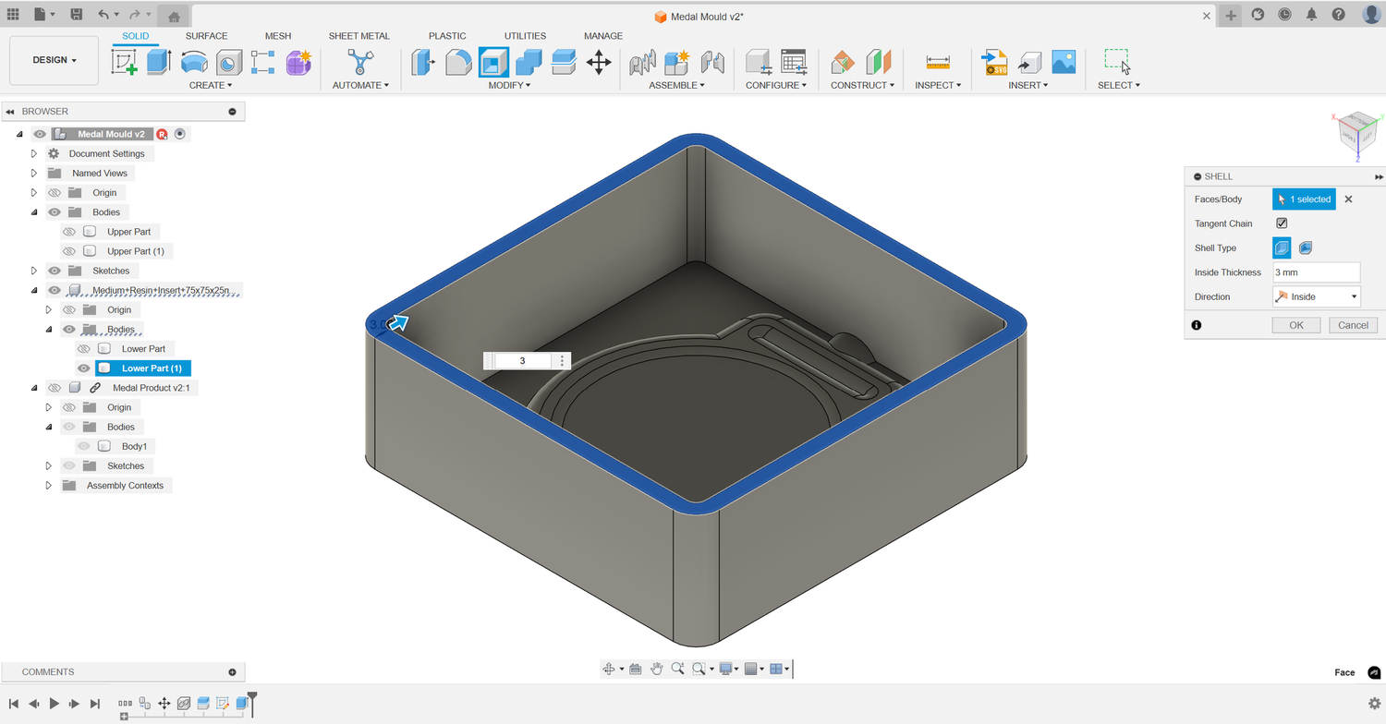The height and width of the screenshot is (724, 1386).
Task: Open the SHEET METAL tab
Action: tap(359, 36)
